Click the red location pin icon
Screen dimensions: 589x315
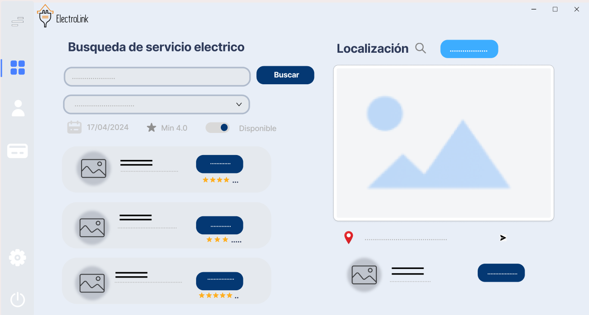point(348,237)
